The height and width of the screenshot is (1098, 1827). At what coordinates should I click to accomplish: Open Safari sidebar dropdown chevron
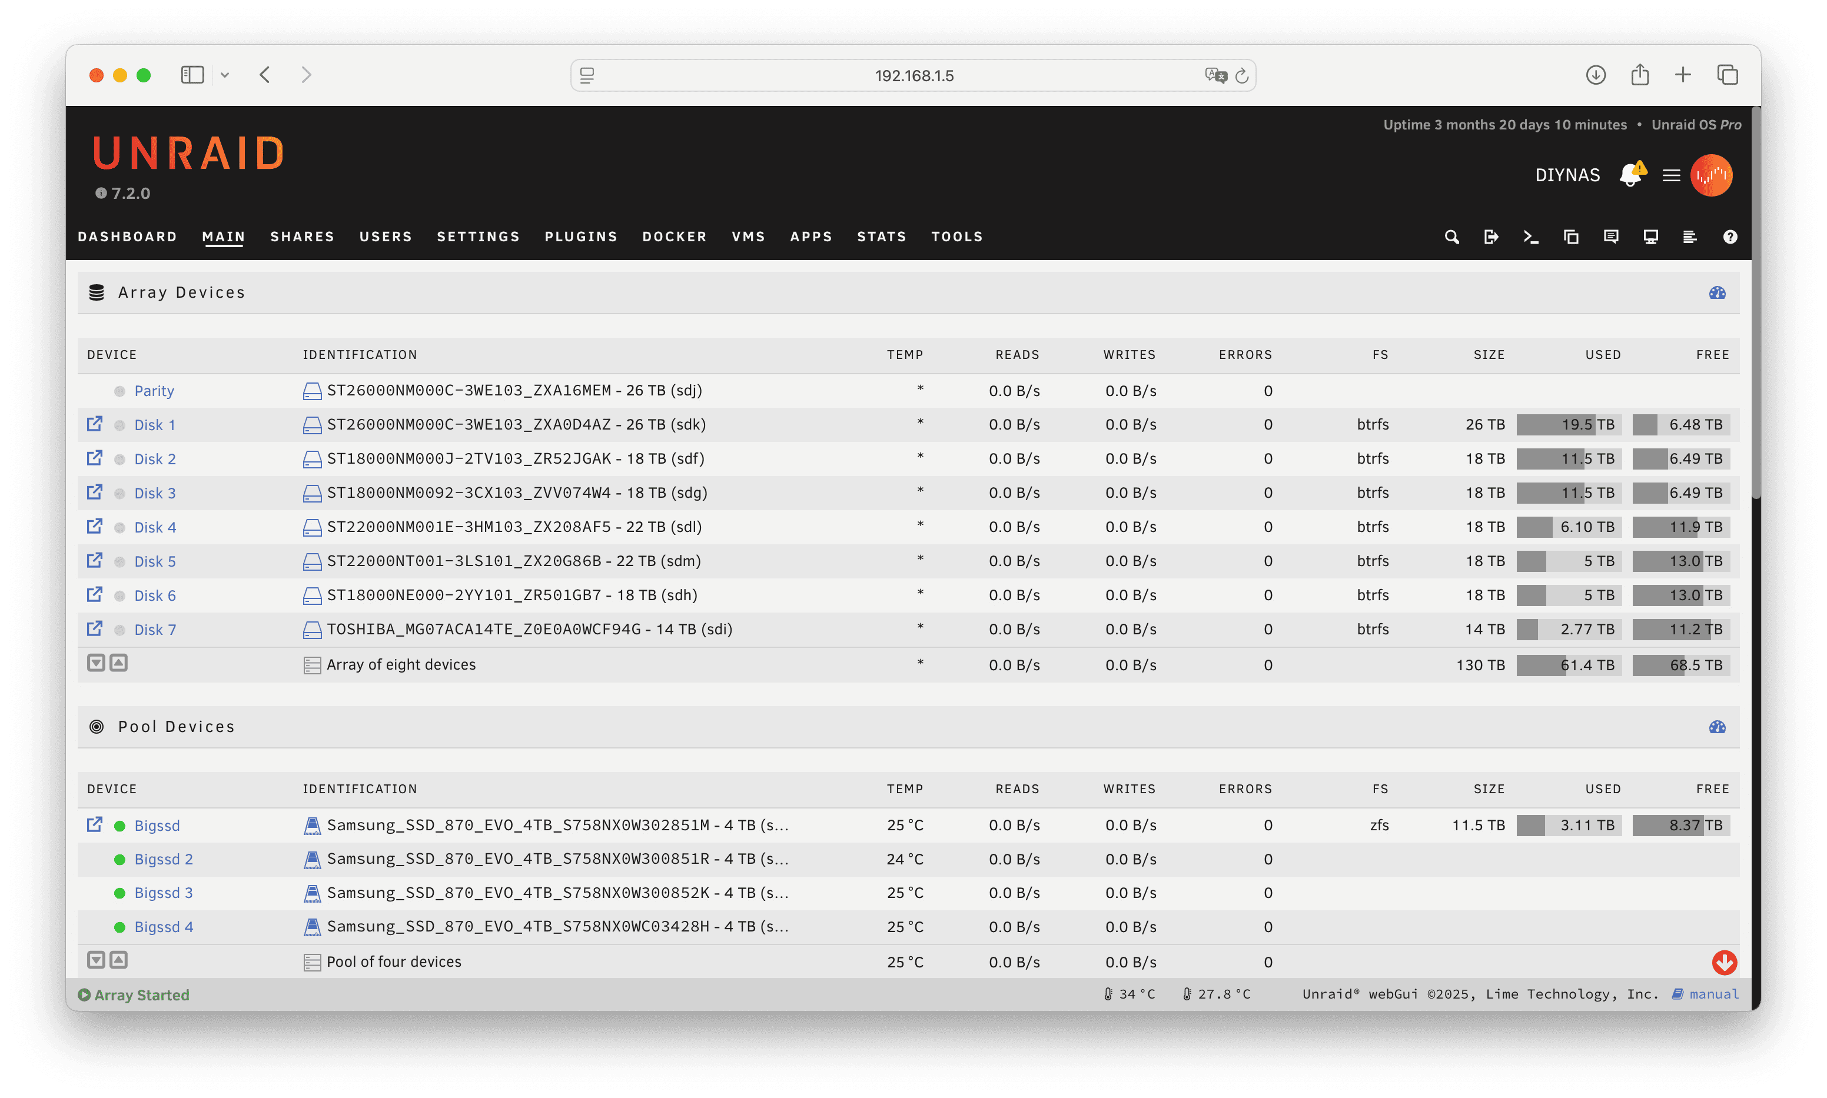click(x=225, y=75)
